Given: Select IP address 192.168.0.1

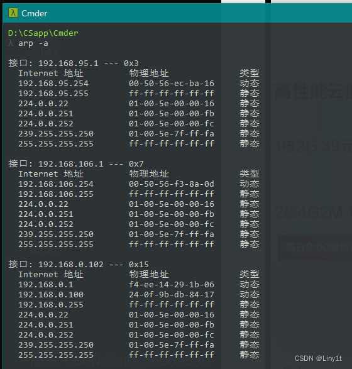Looking at the screenshot, I should coord(46,285).
